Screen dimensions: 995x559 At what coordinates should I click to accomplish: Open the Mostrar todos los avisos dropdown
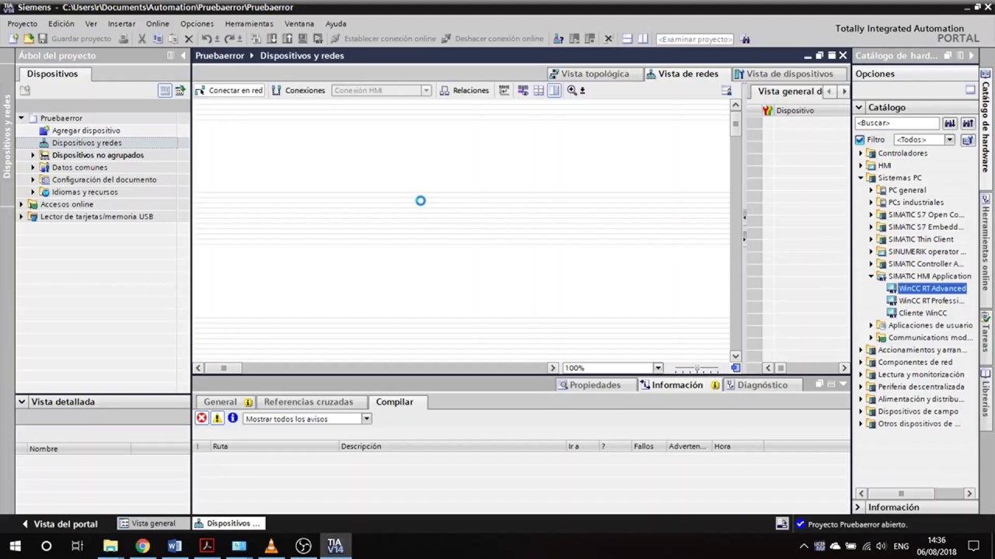pos(366,418)
